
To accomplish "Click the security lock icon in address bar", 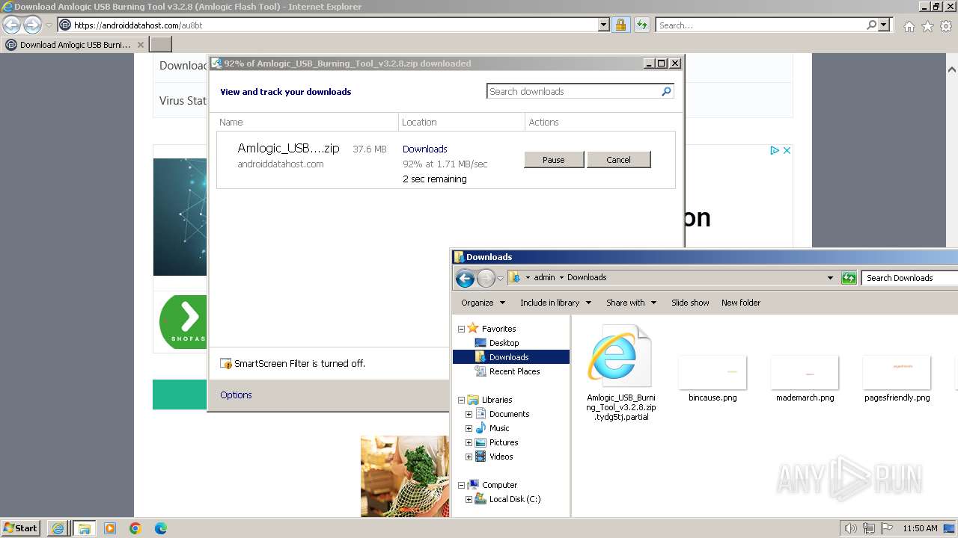I will (x=620, y=25).
